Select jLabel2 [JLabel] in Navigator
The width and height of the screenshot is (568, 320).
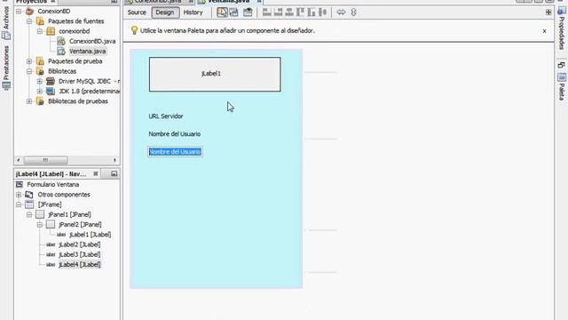80,244
